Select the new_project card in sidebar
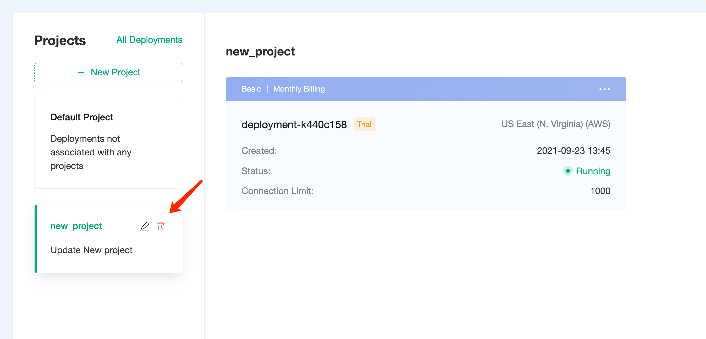Screen dimensions: 706x339 point(108,239)
